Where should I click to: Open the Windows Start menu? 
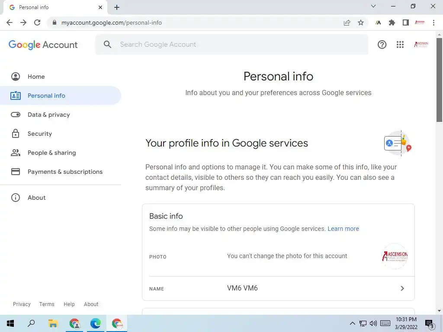click(10, 323)
